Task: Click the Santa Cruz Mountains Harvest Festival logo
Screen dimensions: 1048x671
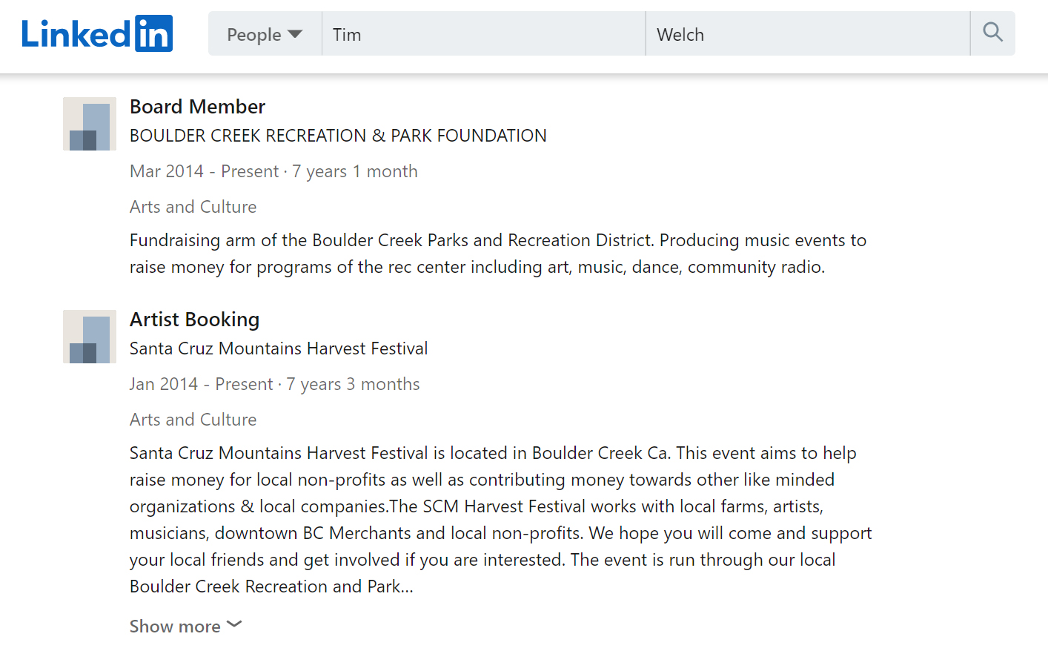Action: 90,337
